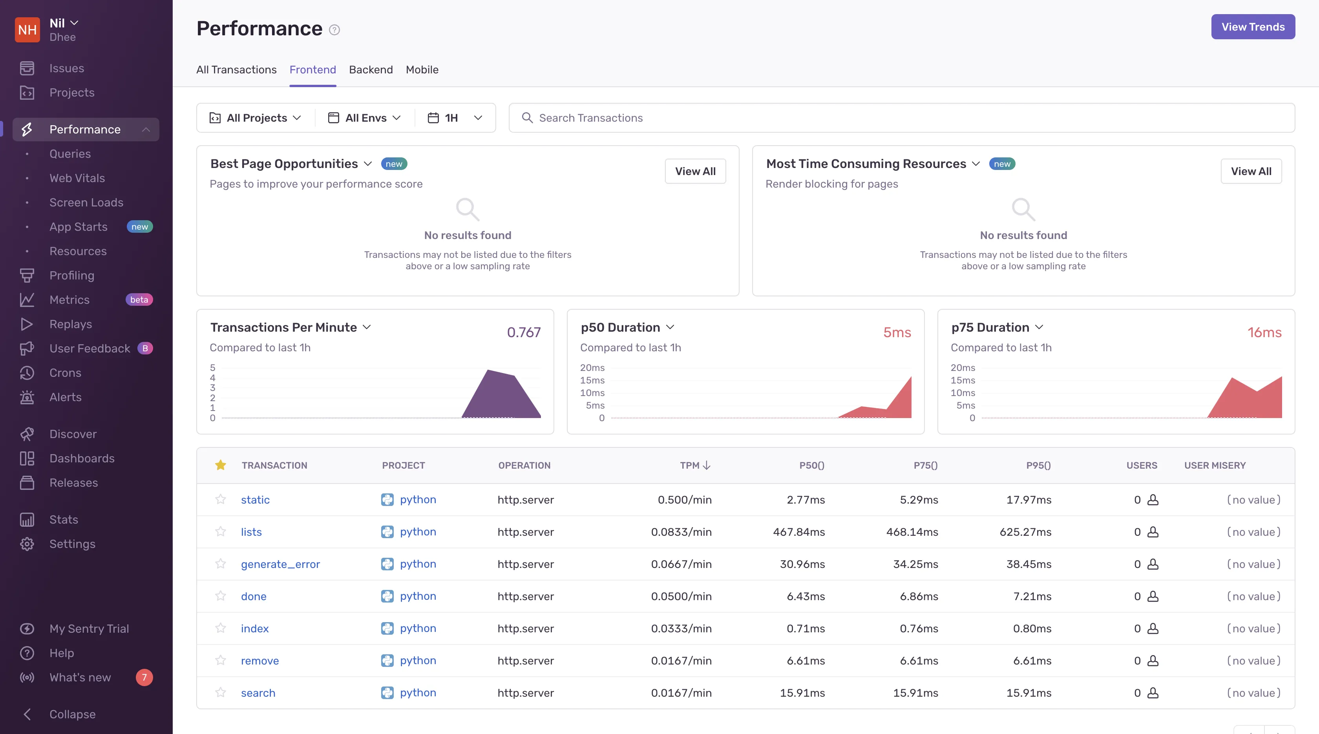
Task: Open the Nil organization dropdown
Action: (x=64, y=23)
